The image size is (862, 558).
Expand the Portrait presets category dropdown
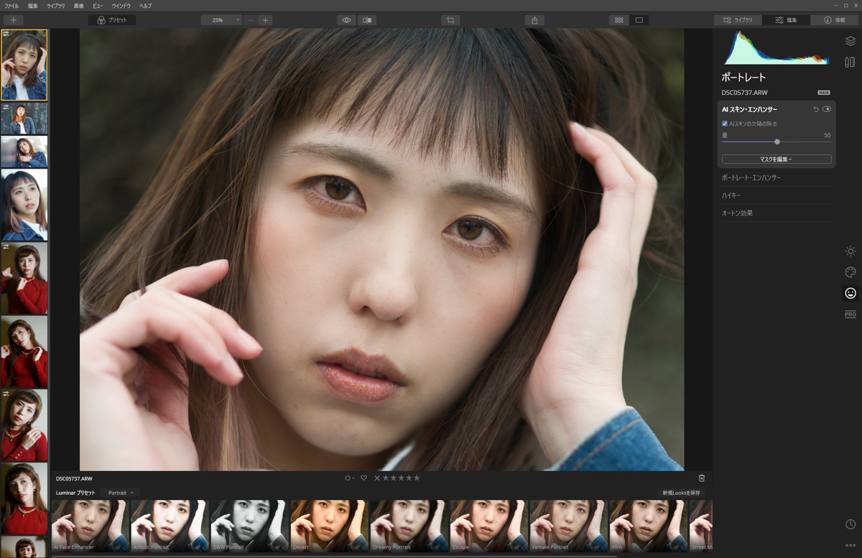pos(121,493)
